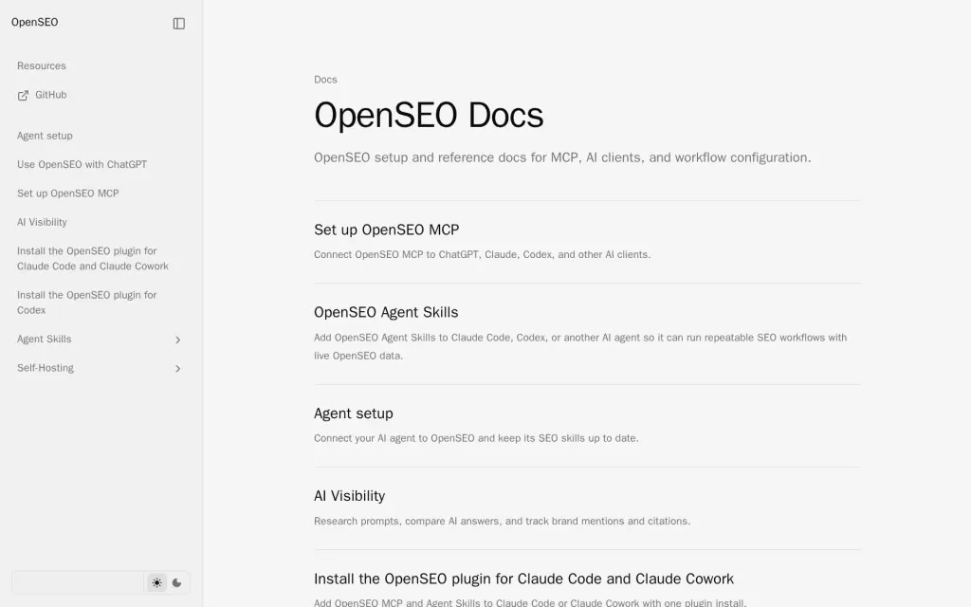Open Claude Code and Claude Cowork plugin sidebar link
Viewport: 971px width, 607px height.
click(93, 258)
